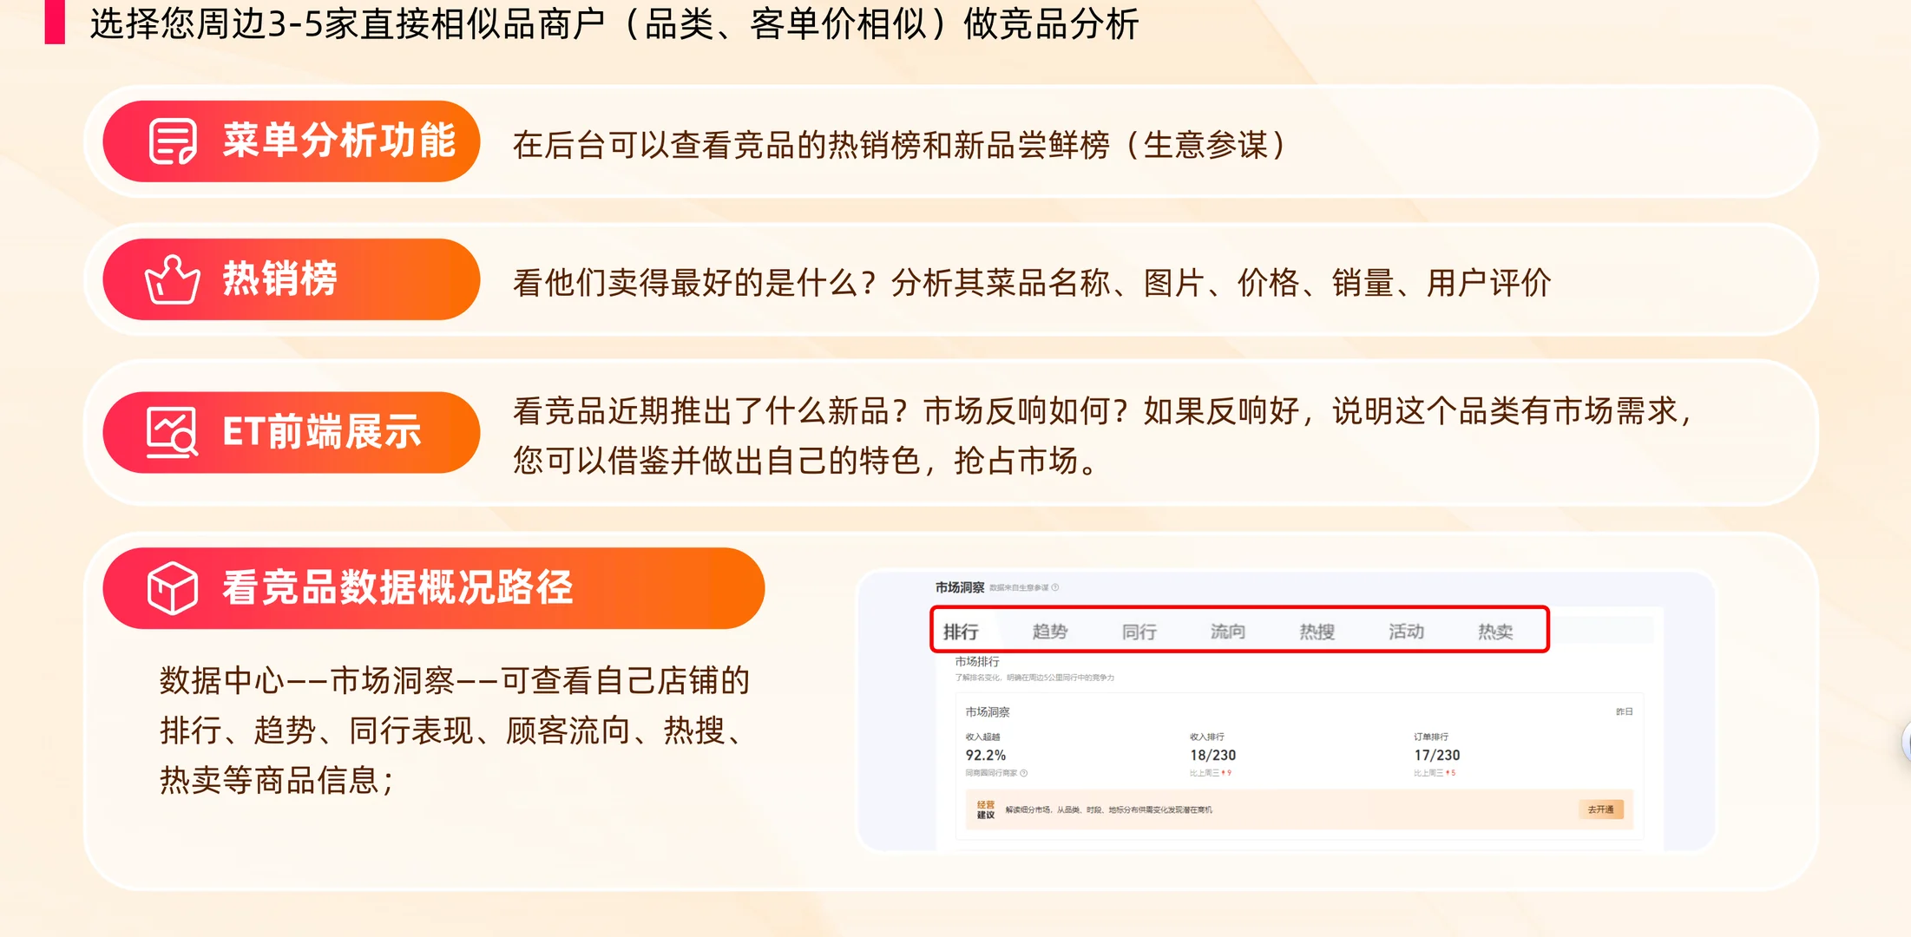The height and width of the screenshot is (937, 1911).
Task: Click the 市场洞察 page title in screenshot
Action: coord(960,587)
